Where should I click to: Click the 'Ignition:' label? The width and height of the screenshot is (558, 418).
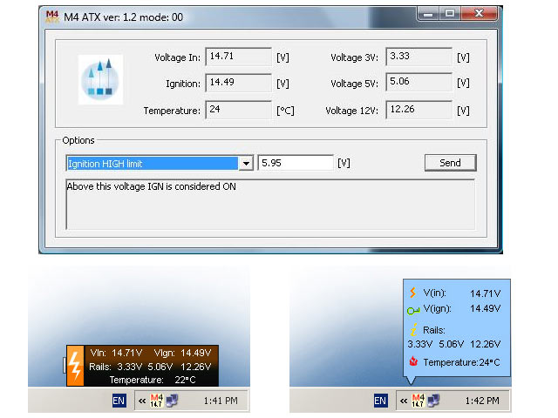tap(183, 84)
